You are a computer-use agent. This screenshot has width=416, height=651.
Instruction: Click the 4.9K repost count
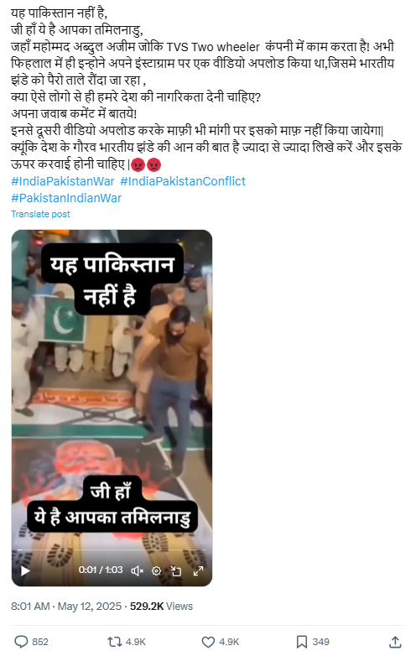135,642
